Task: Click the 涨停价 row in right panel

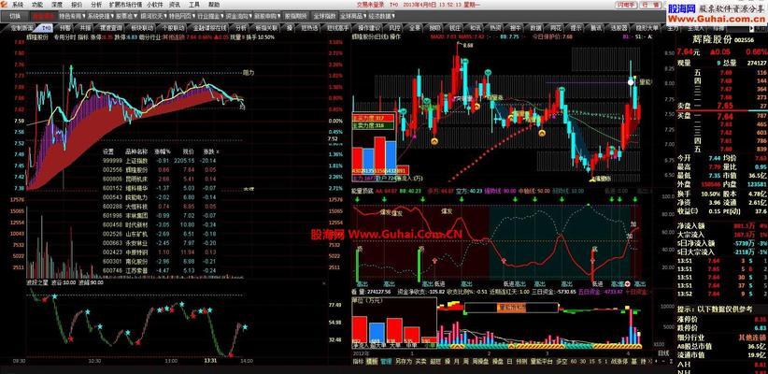Action: [x=721, y=319]
